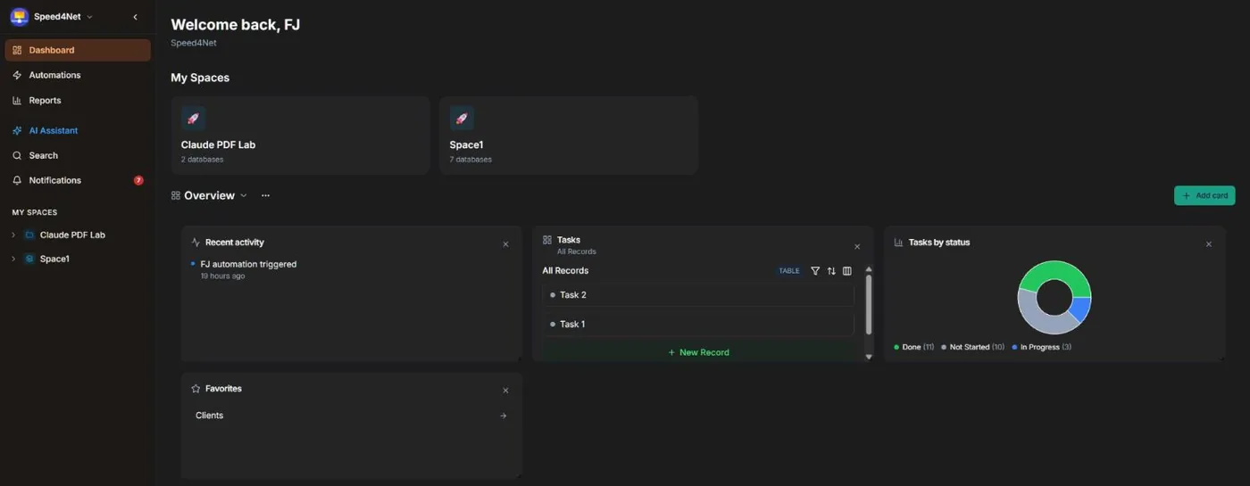Viewport: 1250px width, 486px height.
Task: Click the Tasks card grid icon
Action: click(547, 240)
